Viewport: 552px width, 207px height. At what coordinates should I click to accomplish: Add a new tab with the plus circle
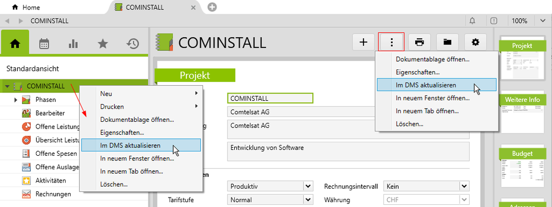211,7
